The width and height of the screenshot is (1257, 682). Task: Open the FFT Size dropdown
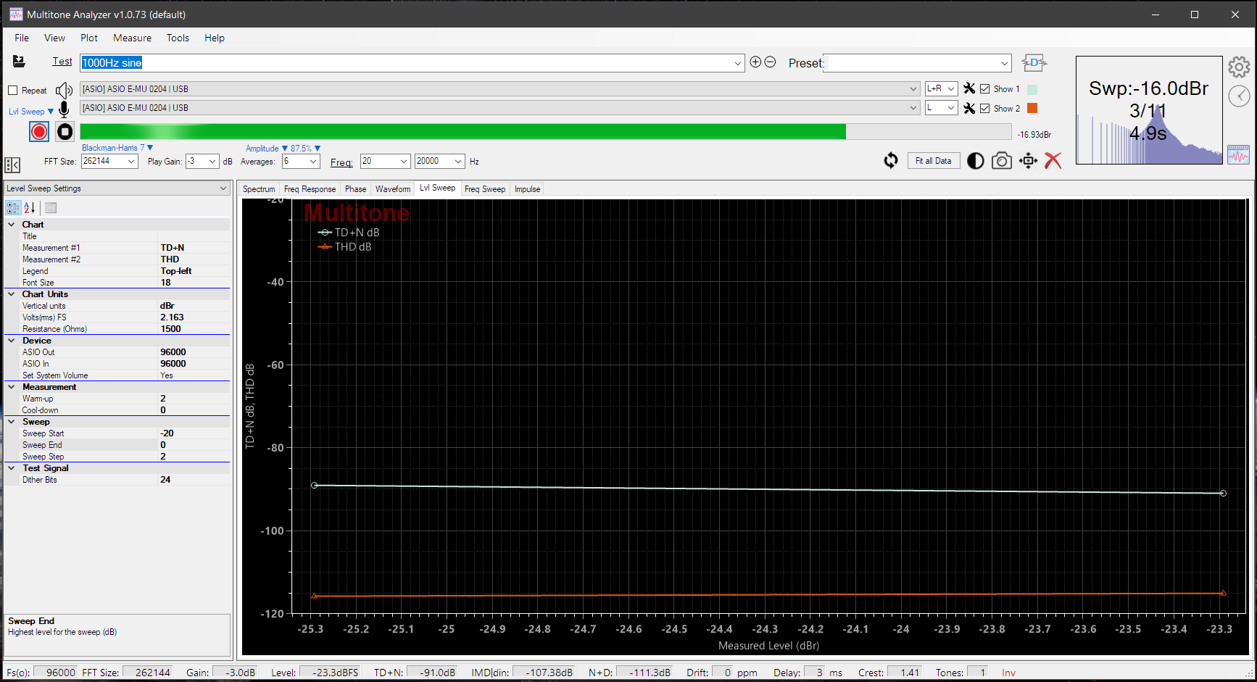tap(131, 161)
